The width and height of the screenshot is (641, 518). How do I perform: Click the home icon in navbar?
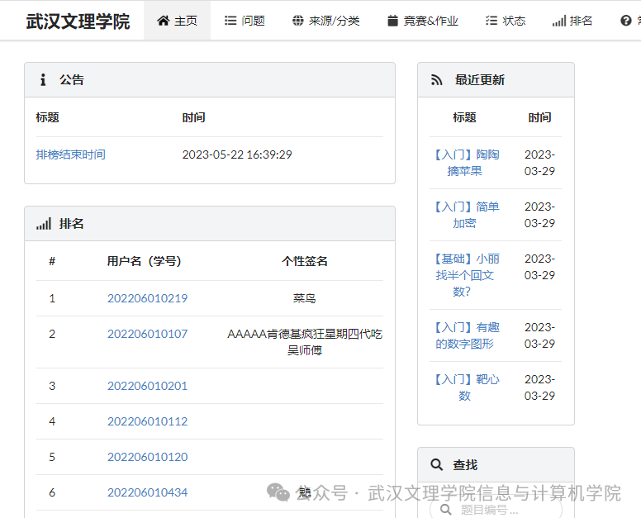tap(163, 21)
